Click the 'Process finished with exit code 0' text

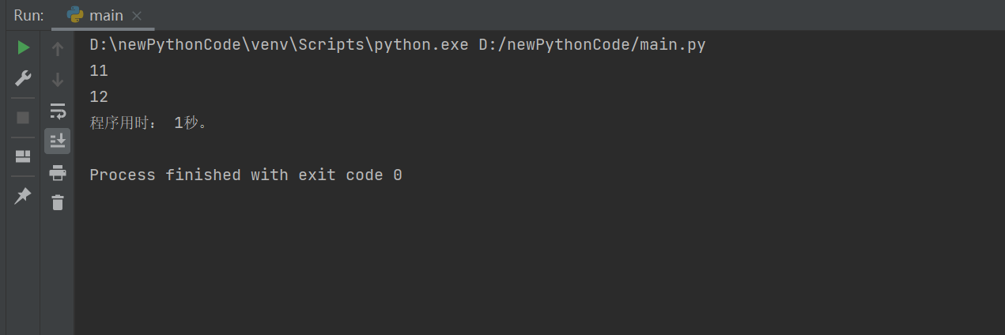[245, 175]
